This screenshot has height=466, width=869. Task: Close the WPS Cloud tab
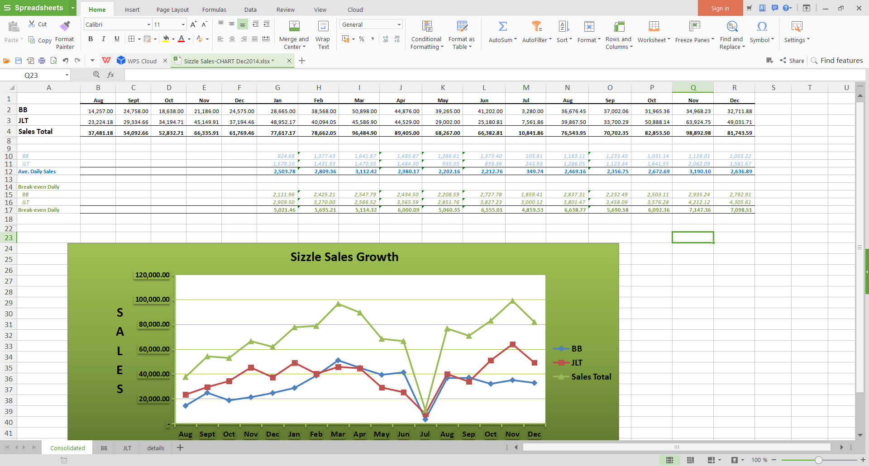point(165,61)
